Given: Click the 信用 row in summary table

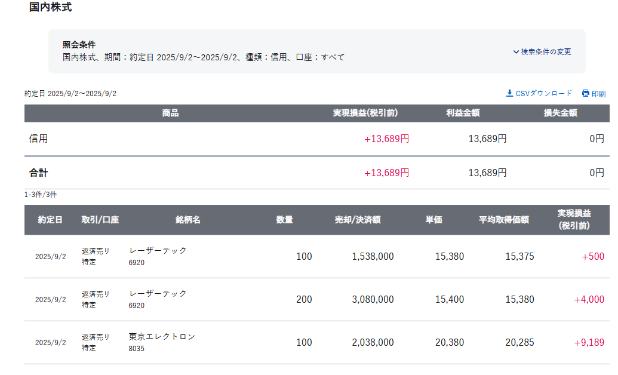Looking at the screenshot, I should tap(39, 139).
